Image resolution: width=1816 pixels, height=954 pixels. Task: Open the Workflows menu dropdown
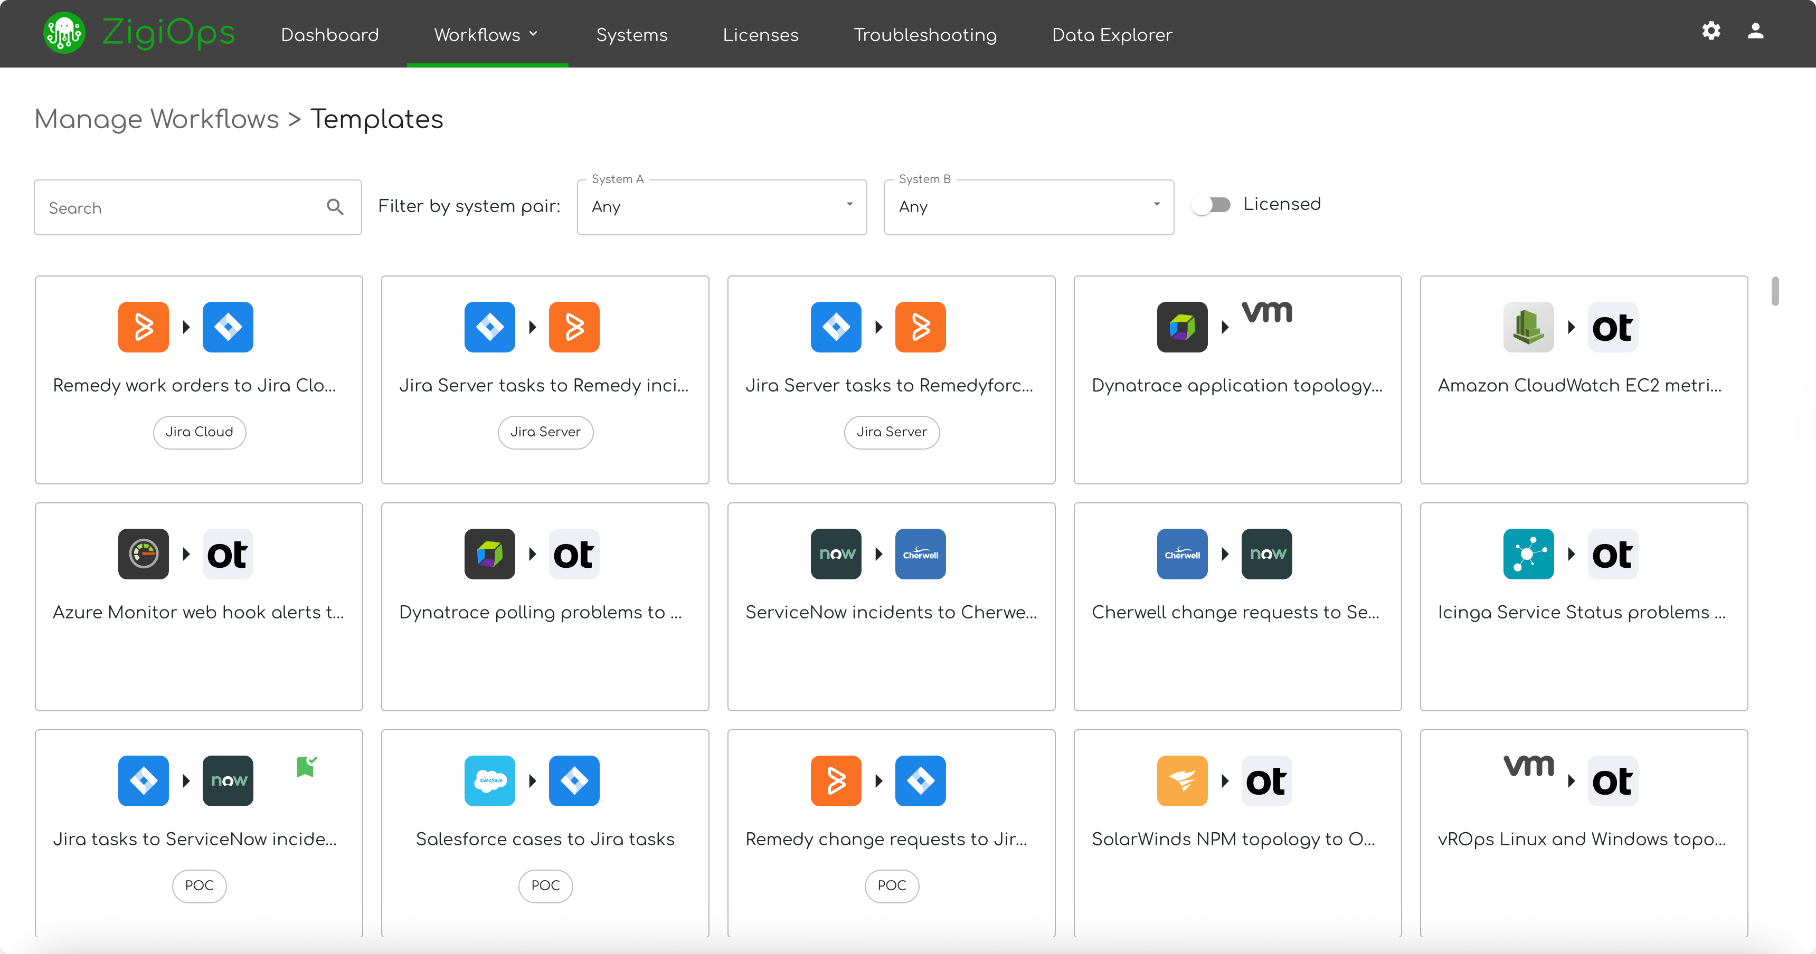click(486, 34)
